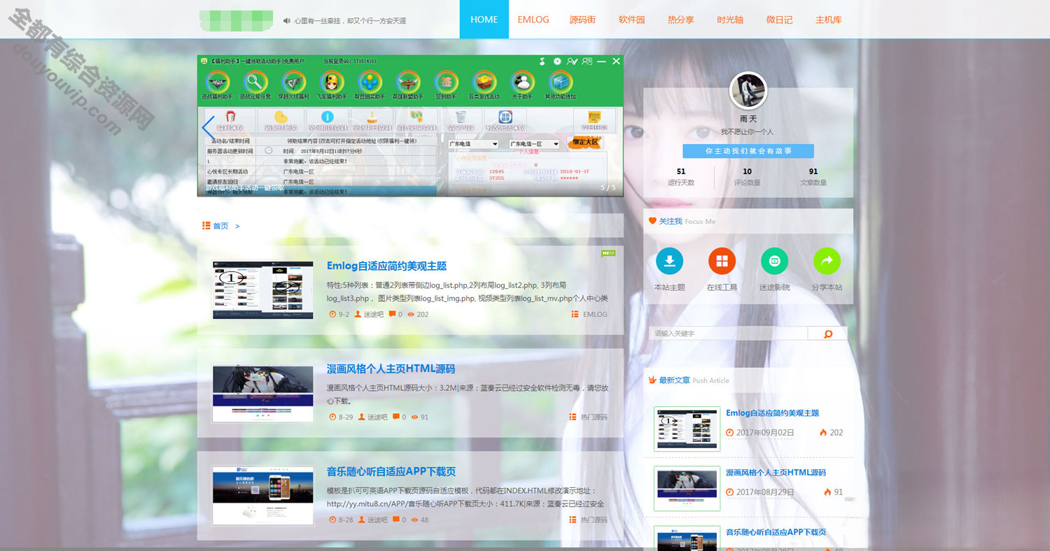Click the 运行天数 51 statistic
This screenshot has width=1050, height=551.
pos(681,177)
